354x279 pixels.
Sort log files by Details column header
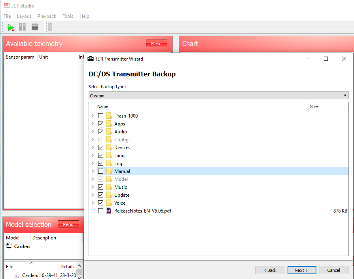coord(67,267)
